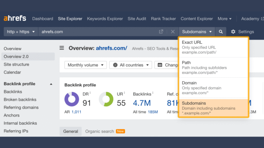
Task: Open the Changes calendar dropdown
Action: coord(167,65)
